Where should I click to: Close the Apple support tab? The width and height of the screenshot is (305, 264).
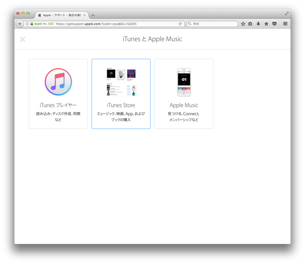85,15
